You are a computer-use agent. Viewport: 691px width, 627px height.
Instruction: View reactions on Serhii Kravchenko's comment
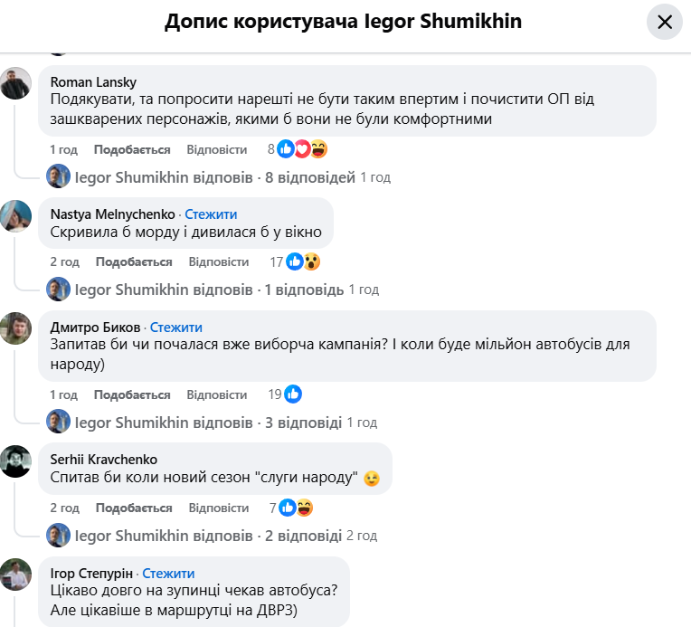pyautogui.click(x=296, y=508)
